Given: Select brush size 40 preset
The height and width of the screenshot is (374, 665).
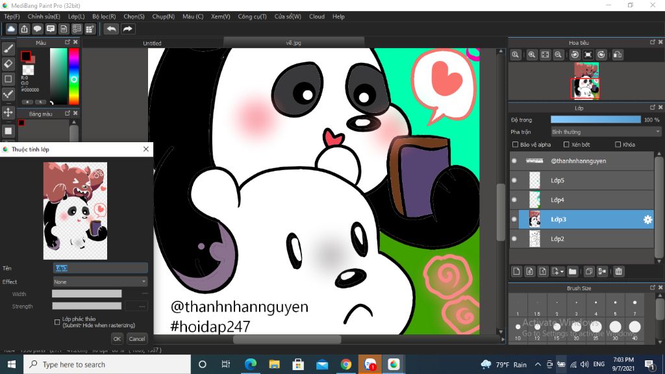Looking at the screenshot, I should click(x=634, y=328).
